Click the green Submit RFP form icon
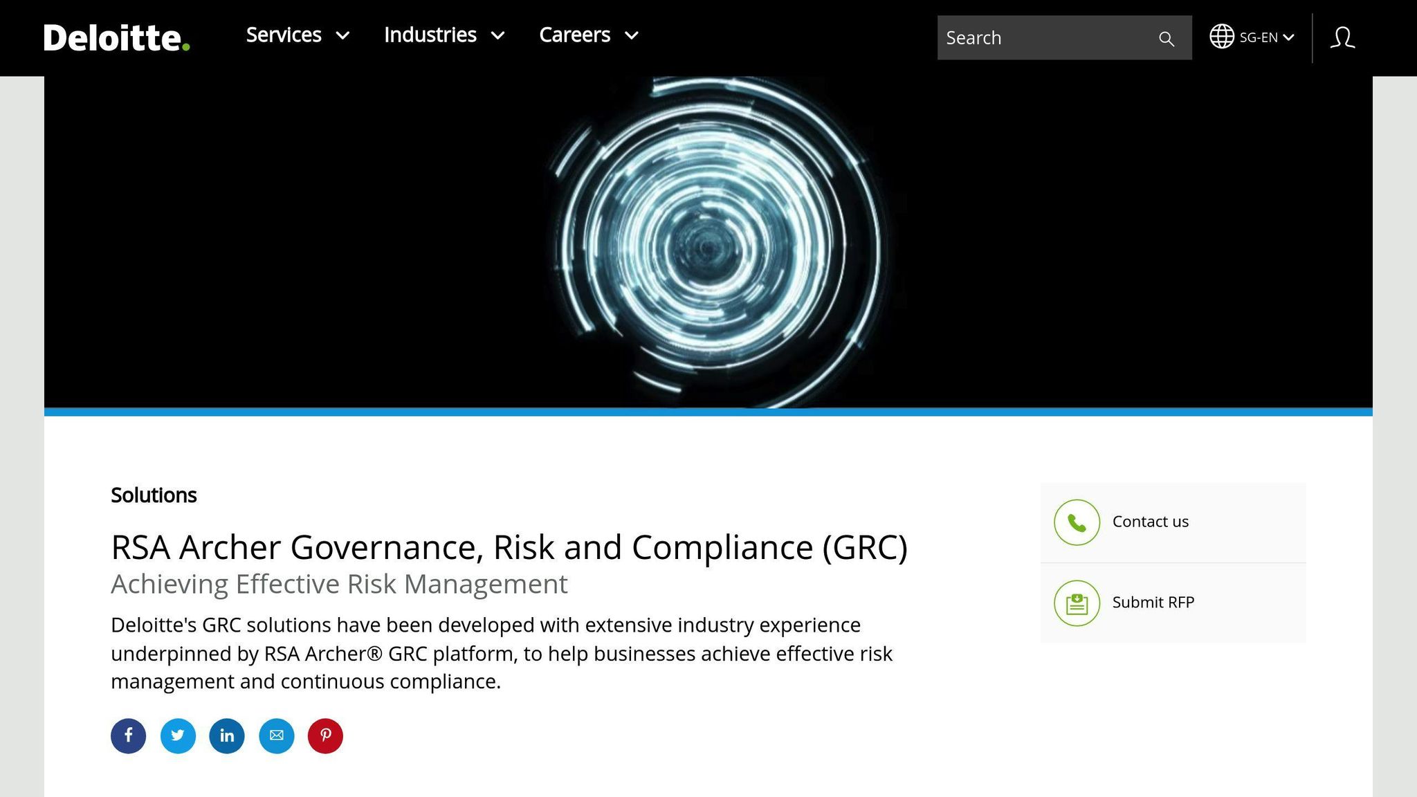This screenshot has width=1417, height=797. [x=1077, y=603]
